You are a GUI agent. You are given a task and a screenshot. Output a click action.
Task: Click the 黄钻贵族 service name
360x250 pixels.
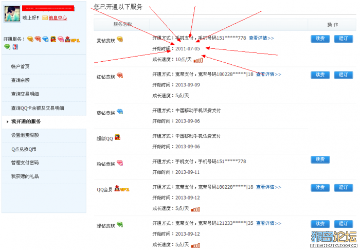105,41
